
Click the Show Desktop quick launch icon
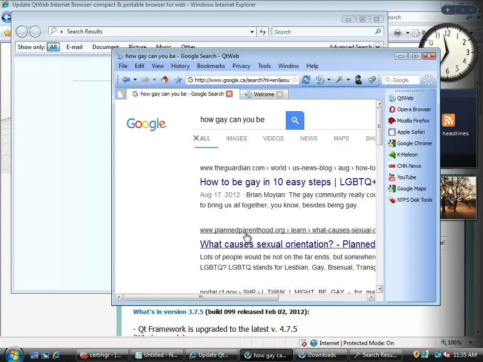point(34,355)
